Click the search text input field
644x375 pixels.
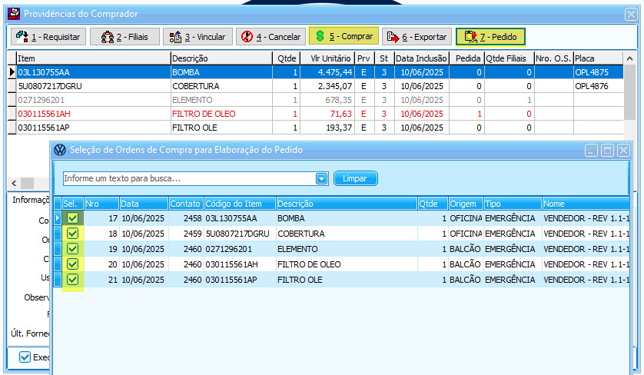(x=189, y=179)
